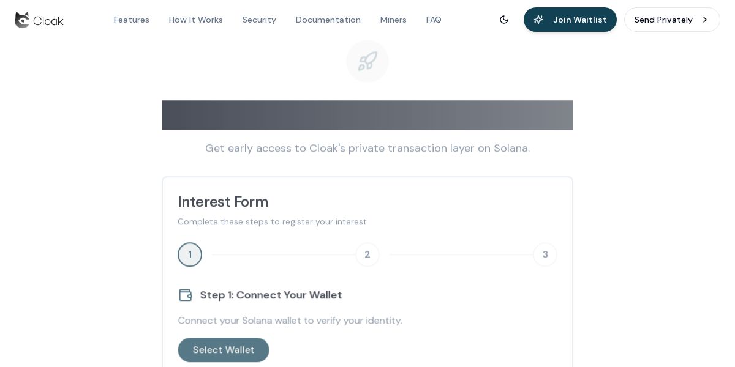Go to How It Works section

point(195,20)
